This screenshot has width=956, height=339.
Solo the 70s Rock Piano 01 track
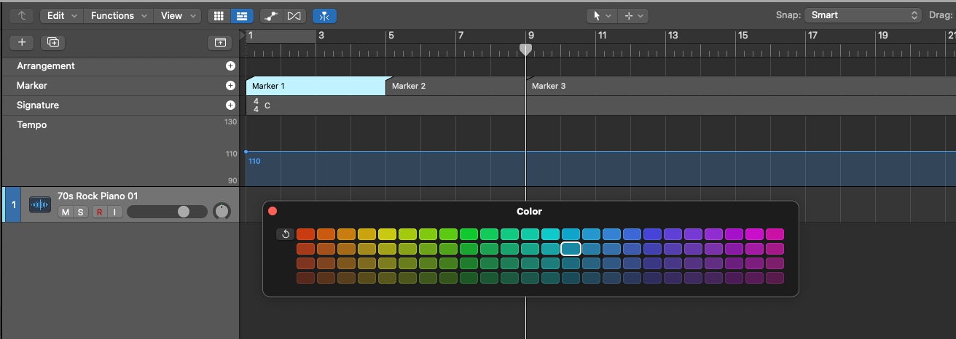[80, 212]
